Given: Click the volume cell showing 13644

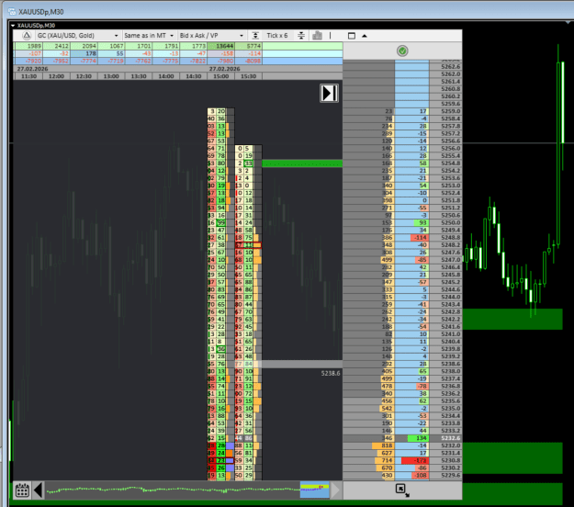Looking at the screenshot, I should [x=220, y=46].
